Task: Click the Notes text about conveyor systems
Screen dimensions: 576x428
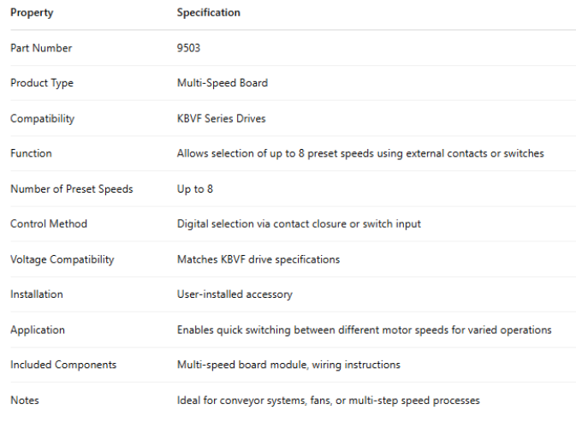Action: click(328, 400)
